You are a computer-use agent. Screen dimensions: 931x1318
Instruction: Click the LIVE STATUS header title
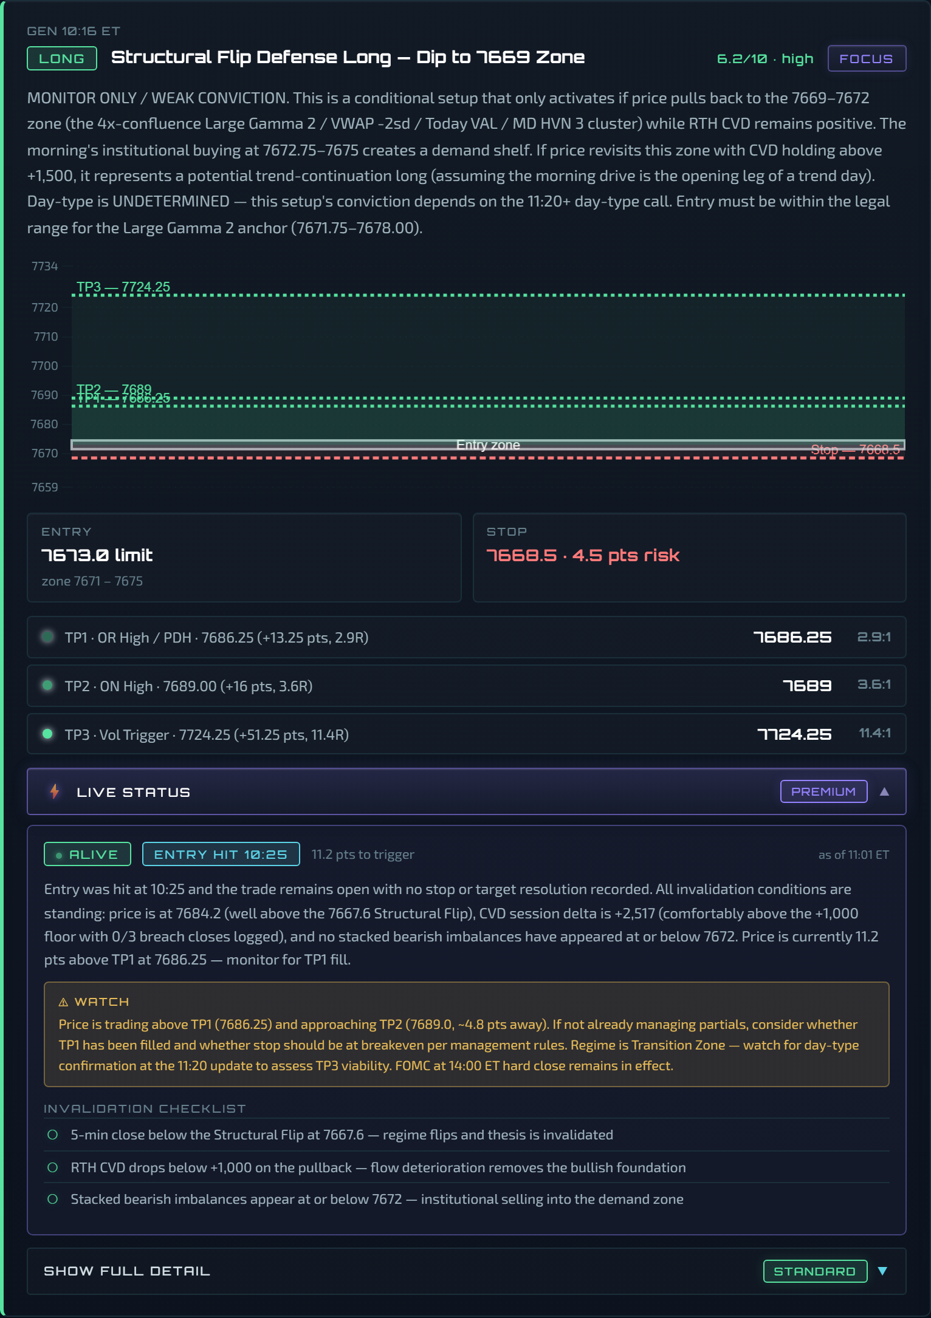pyautogui.click(x=134, y=792)
